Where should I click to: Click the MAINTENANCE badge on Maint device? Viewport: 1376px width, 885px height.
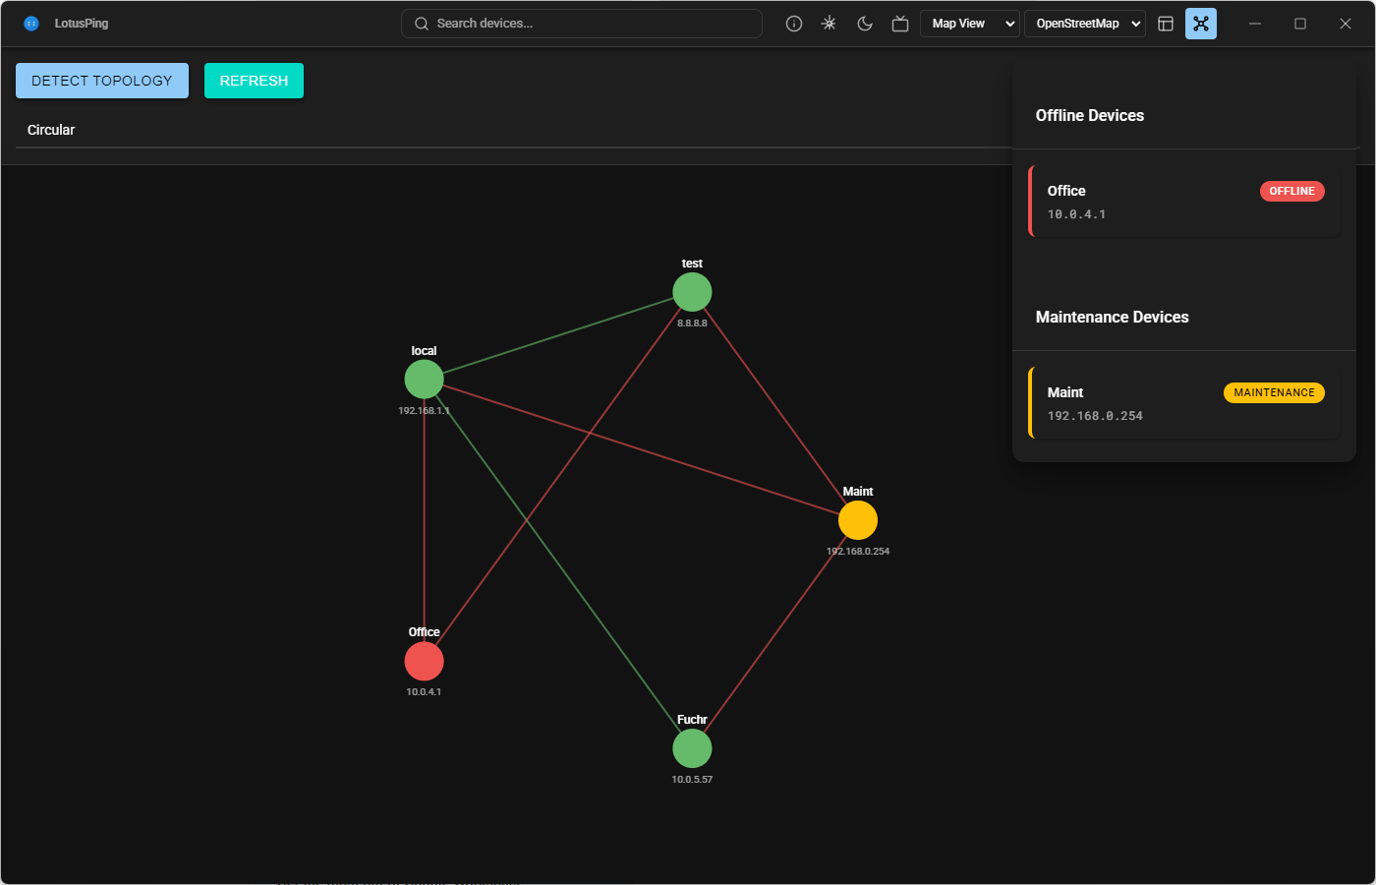[x=1274, y=392]
